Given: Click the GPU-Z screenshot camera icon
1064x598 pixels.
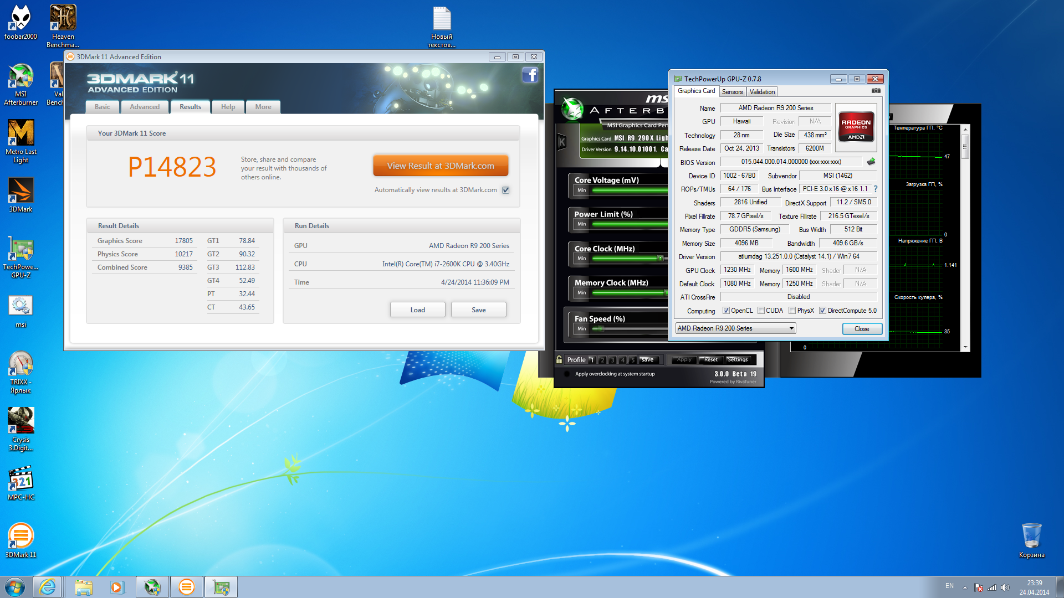Looking at the screenshot, I should 876,91.
